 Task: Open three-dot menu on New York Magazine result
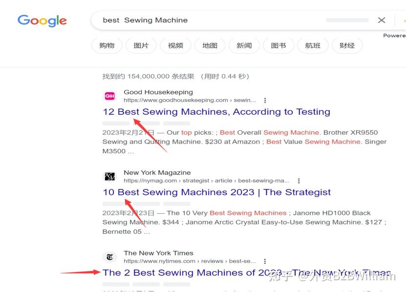click(x=298, y=180)
